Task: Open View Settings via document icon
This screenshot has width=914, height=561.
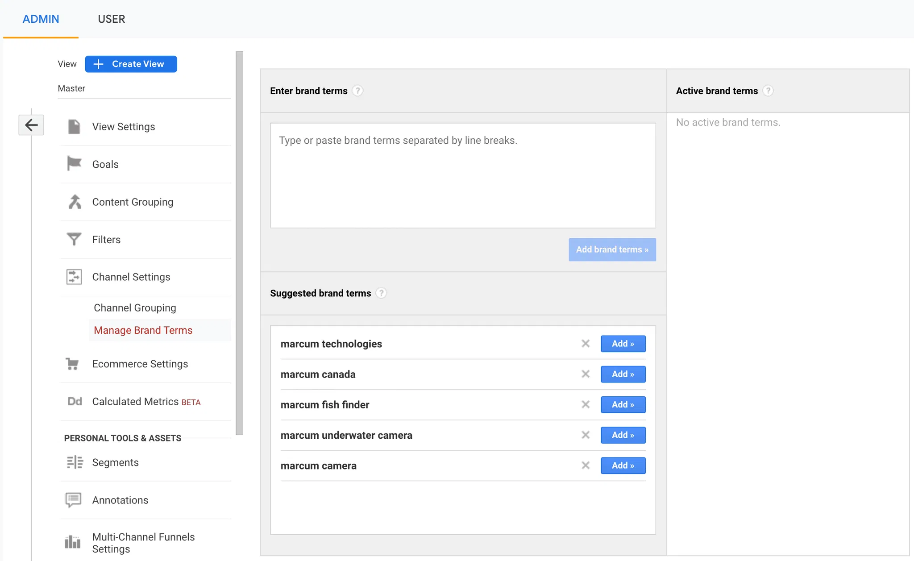Action: pos(74,127)
